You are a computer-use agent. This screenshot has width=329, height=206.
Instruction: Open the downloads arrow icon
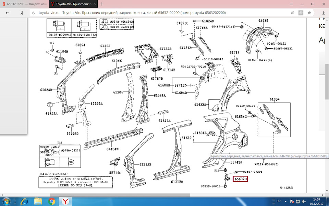pyautogui.click(x=324, y=13)
